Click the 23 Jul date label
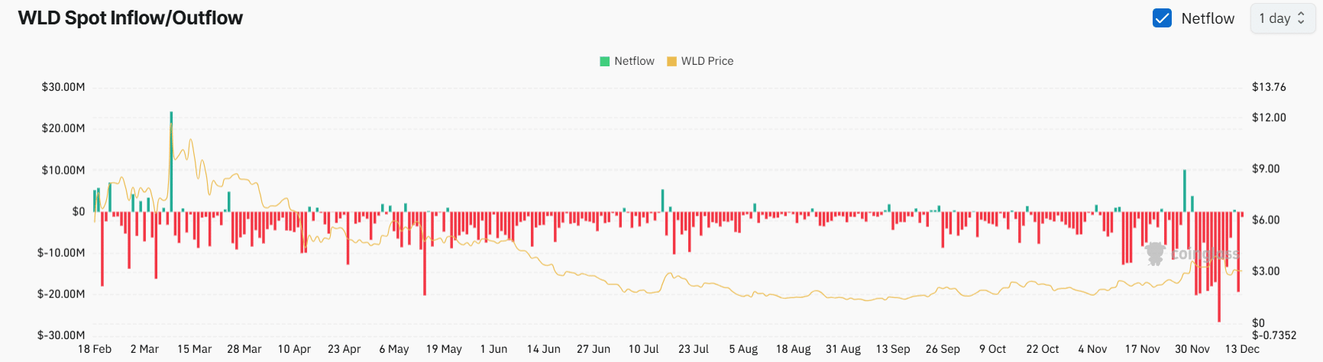This screenshot has height=362, width=1323. (694, 349)
